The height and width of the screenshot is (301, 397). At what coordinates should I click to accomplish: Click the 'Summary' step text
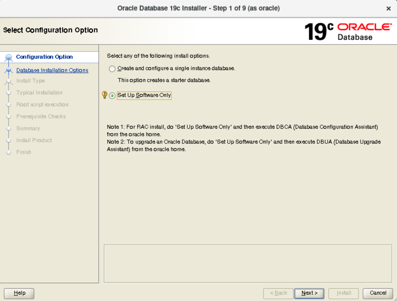click(28, 128)
